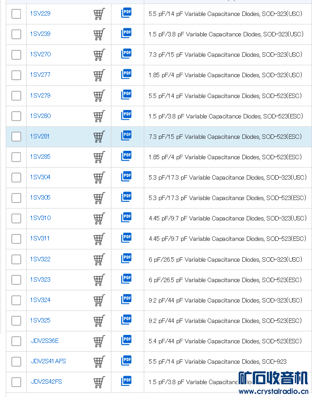Click the cart icon for 1SV304
This screenshot has height=397, width=312.
tap(99, 177)
